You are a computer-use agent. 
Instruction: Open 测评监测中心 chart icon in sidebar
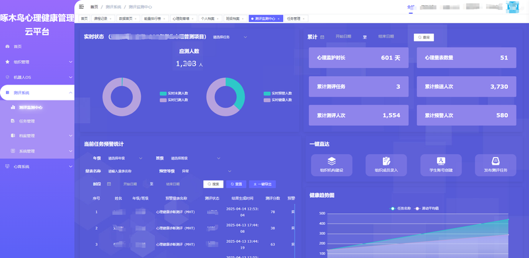13,107
